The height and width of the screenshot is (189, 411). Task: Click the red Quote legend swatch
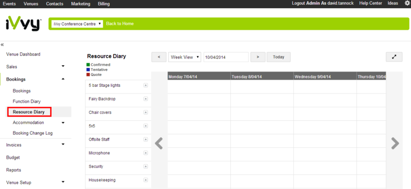(x=88, y=74)
